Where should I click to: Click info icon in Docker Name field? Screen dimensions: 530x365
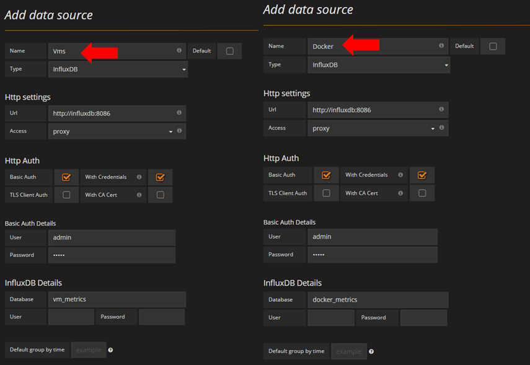(441, 46)
